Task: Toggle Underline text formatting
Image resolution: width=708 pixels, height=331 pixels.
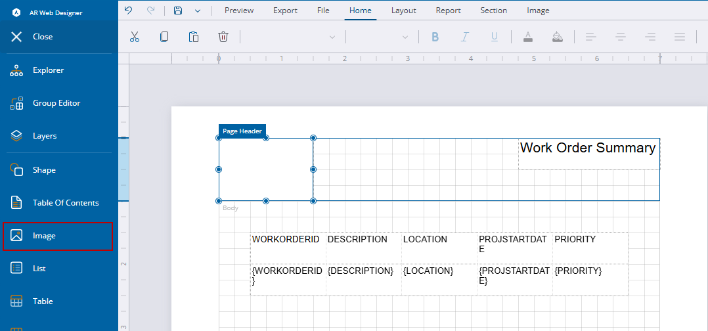Action: (494, 37)
